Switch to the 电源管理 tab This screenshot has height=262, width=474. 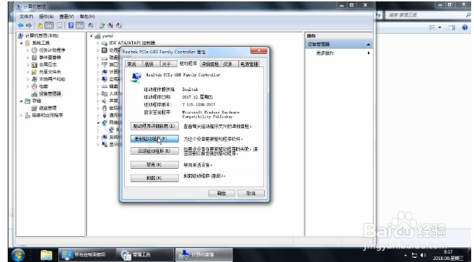tap(249, 64)
